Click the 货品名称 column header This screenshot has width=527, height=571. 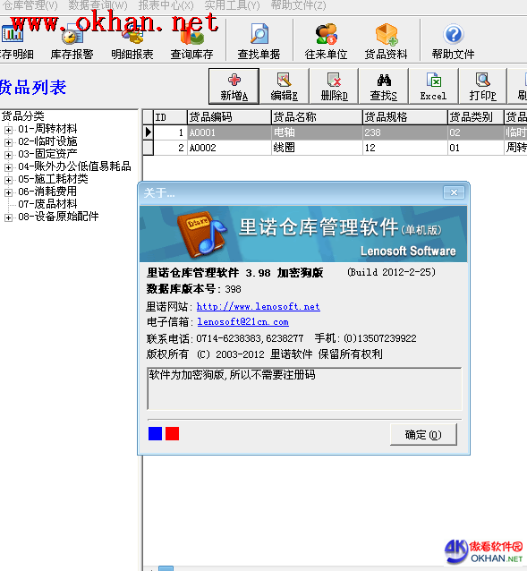(x=317, y=117)
